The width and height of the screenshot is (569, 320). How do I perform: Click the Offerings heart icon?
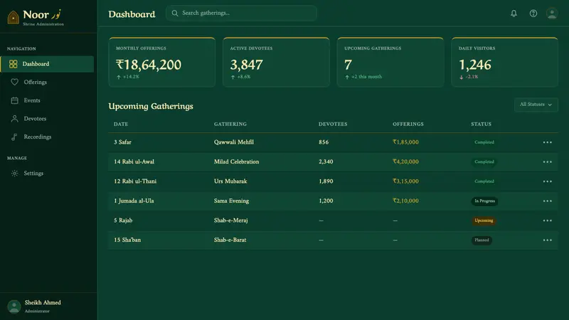[14, 82]
